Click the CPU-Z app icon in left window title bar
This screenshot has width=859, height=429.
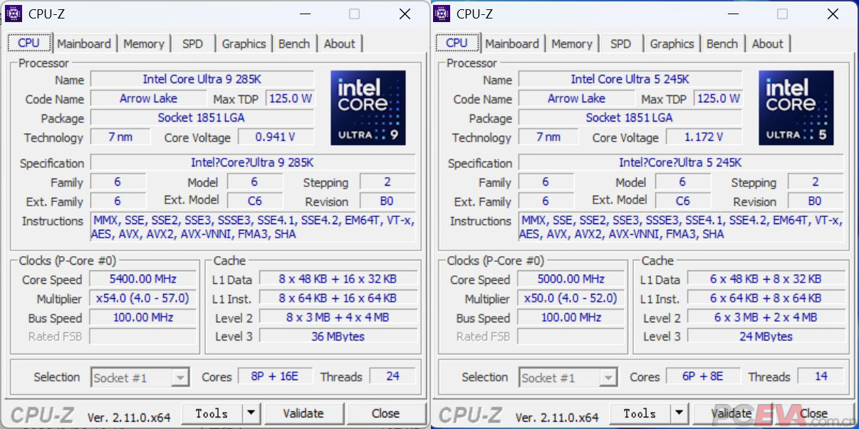coord(14,14)
